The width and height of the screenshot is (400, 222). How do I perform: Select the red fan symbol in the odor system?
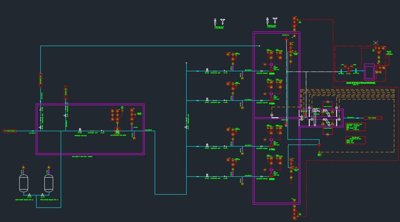coord(348,71)
